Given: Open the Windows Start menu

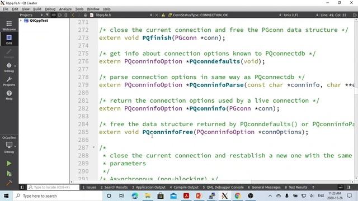Looking at the screenshot, I should (x=6, y=196).
